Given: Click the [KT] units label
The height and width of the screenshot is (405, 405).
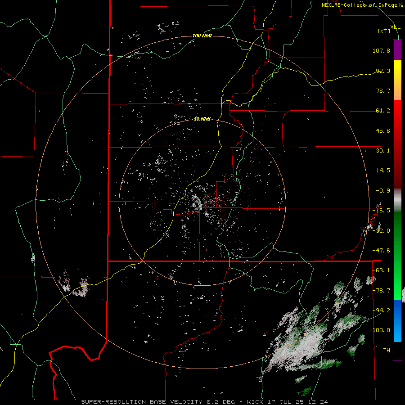Looking at the screenshot, I should pyautogui.click(x=384, y=31).
